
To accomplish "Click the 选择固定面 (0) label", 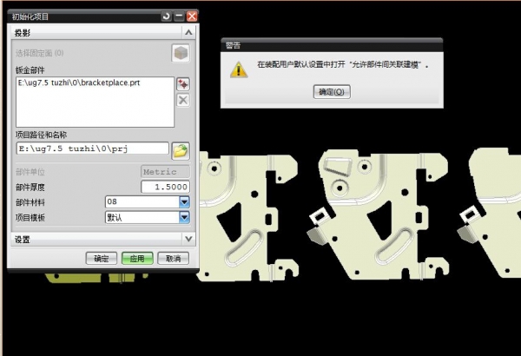I will click(40, 53).
